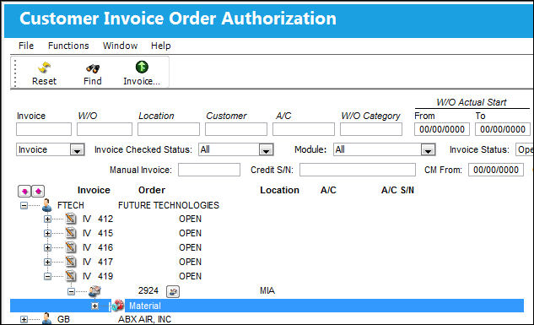Image resolution: width=534 pixels, height=325 pixels.
Task: Click the GB customer person icon
Action: pos(46,319)
